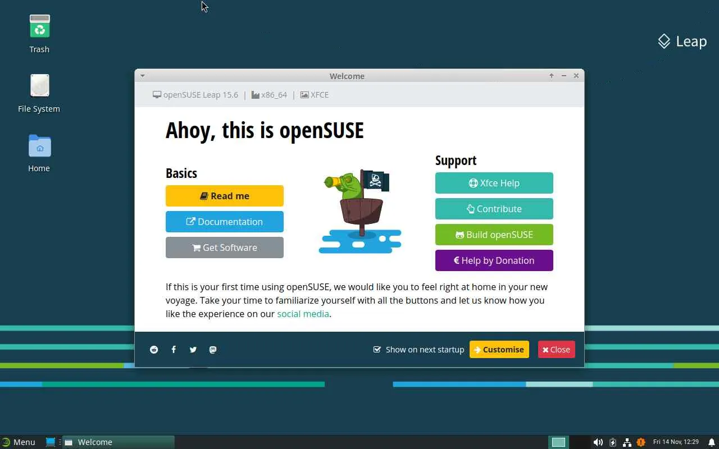Image resolution: width=719 pixels, height=449 pixels.
Task: Click the volume speaker tray icon
Action: click(598, 442)
